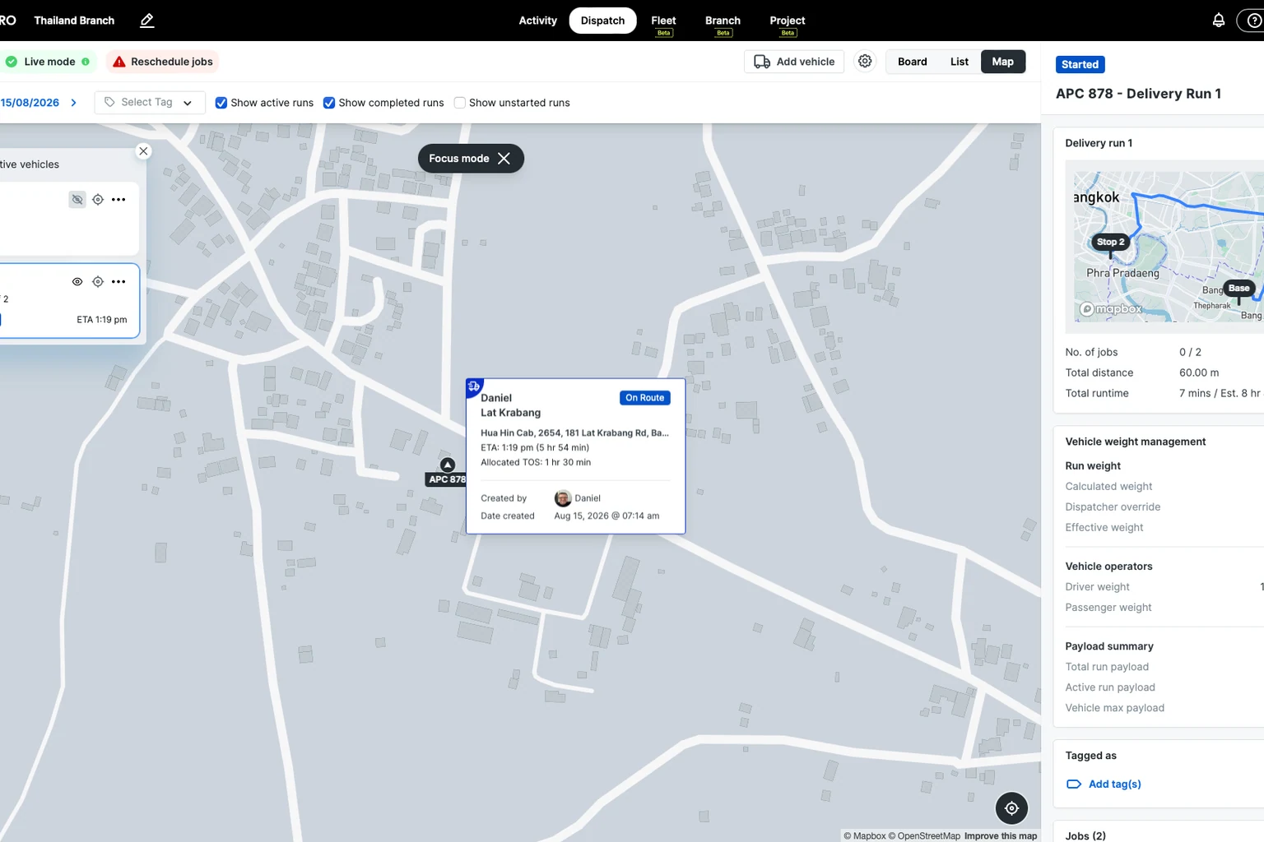Open first vehicle card more options

click(118, 200)
